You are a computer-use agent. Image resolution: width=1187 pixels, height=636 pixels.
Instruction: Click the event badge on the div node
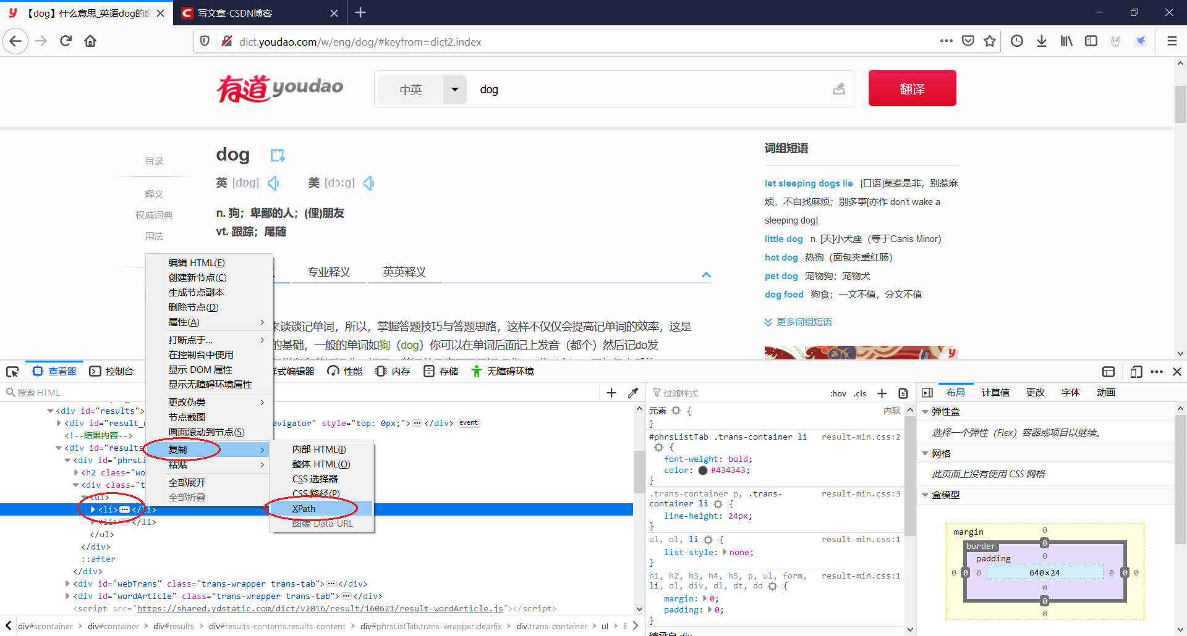pyautogui.click(x=469, y=423)
